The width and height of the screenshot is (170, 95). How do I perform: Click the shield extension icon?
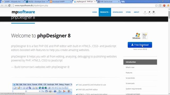tap(160, 6)
